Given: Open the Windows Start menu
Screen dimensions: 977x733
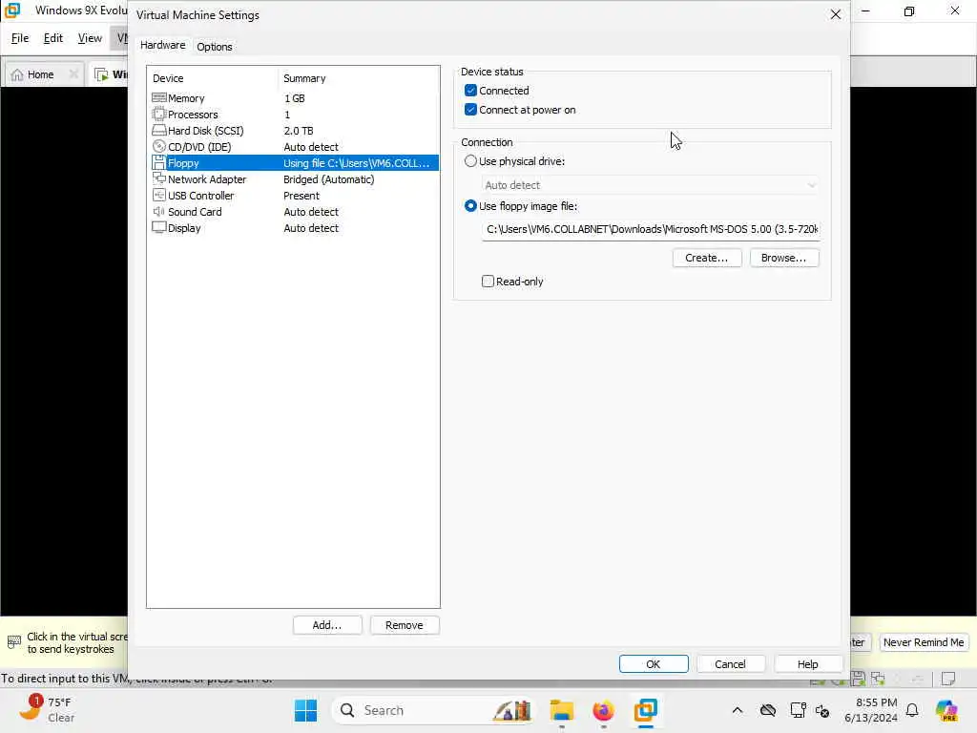Looking at the screenshot, I should click(305, 710).
